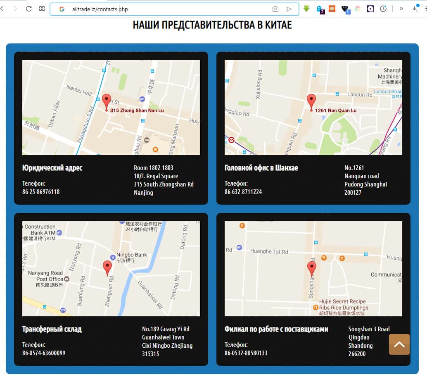
Task: Click the paper-plane send icon in address bar
Action: [289, 9]
